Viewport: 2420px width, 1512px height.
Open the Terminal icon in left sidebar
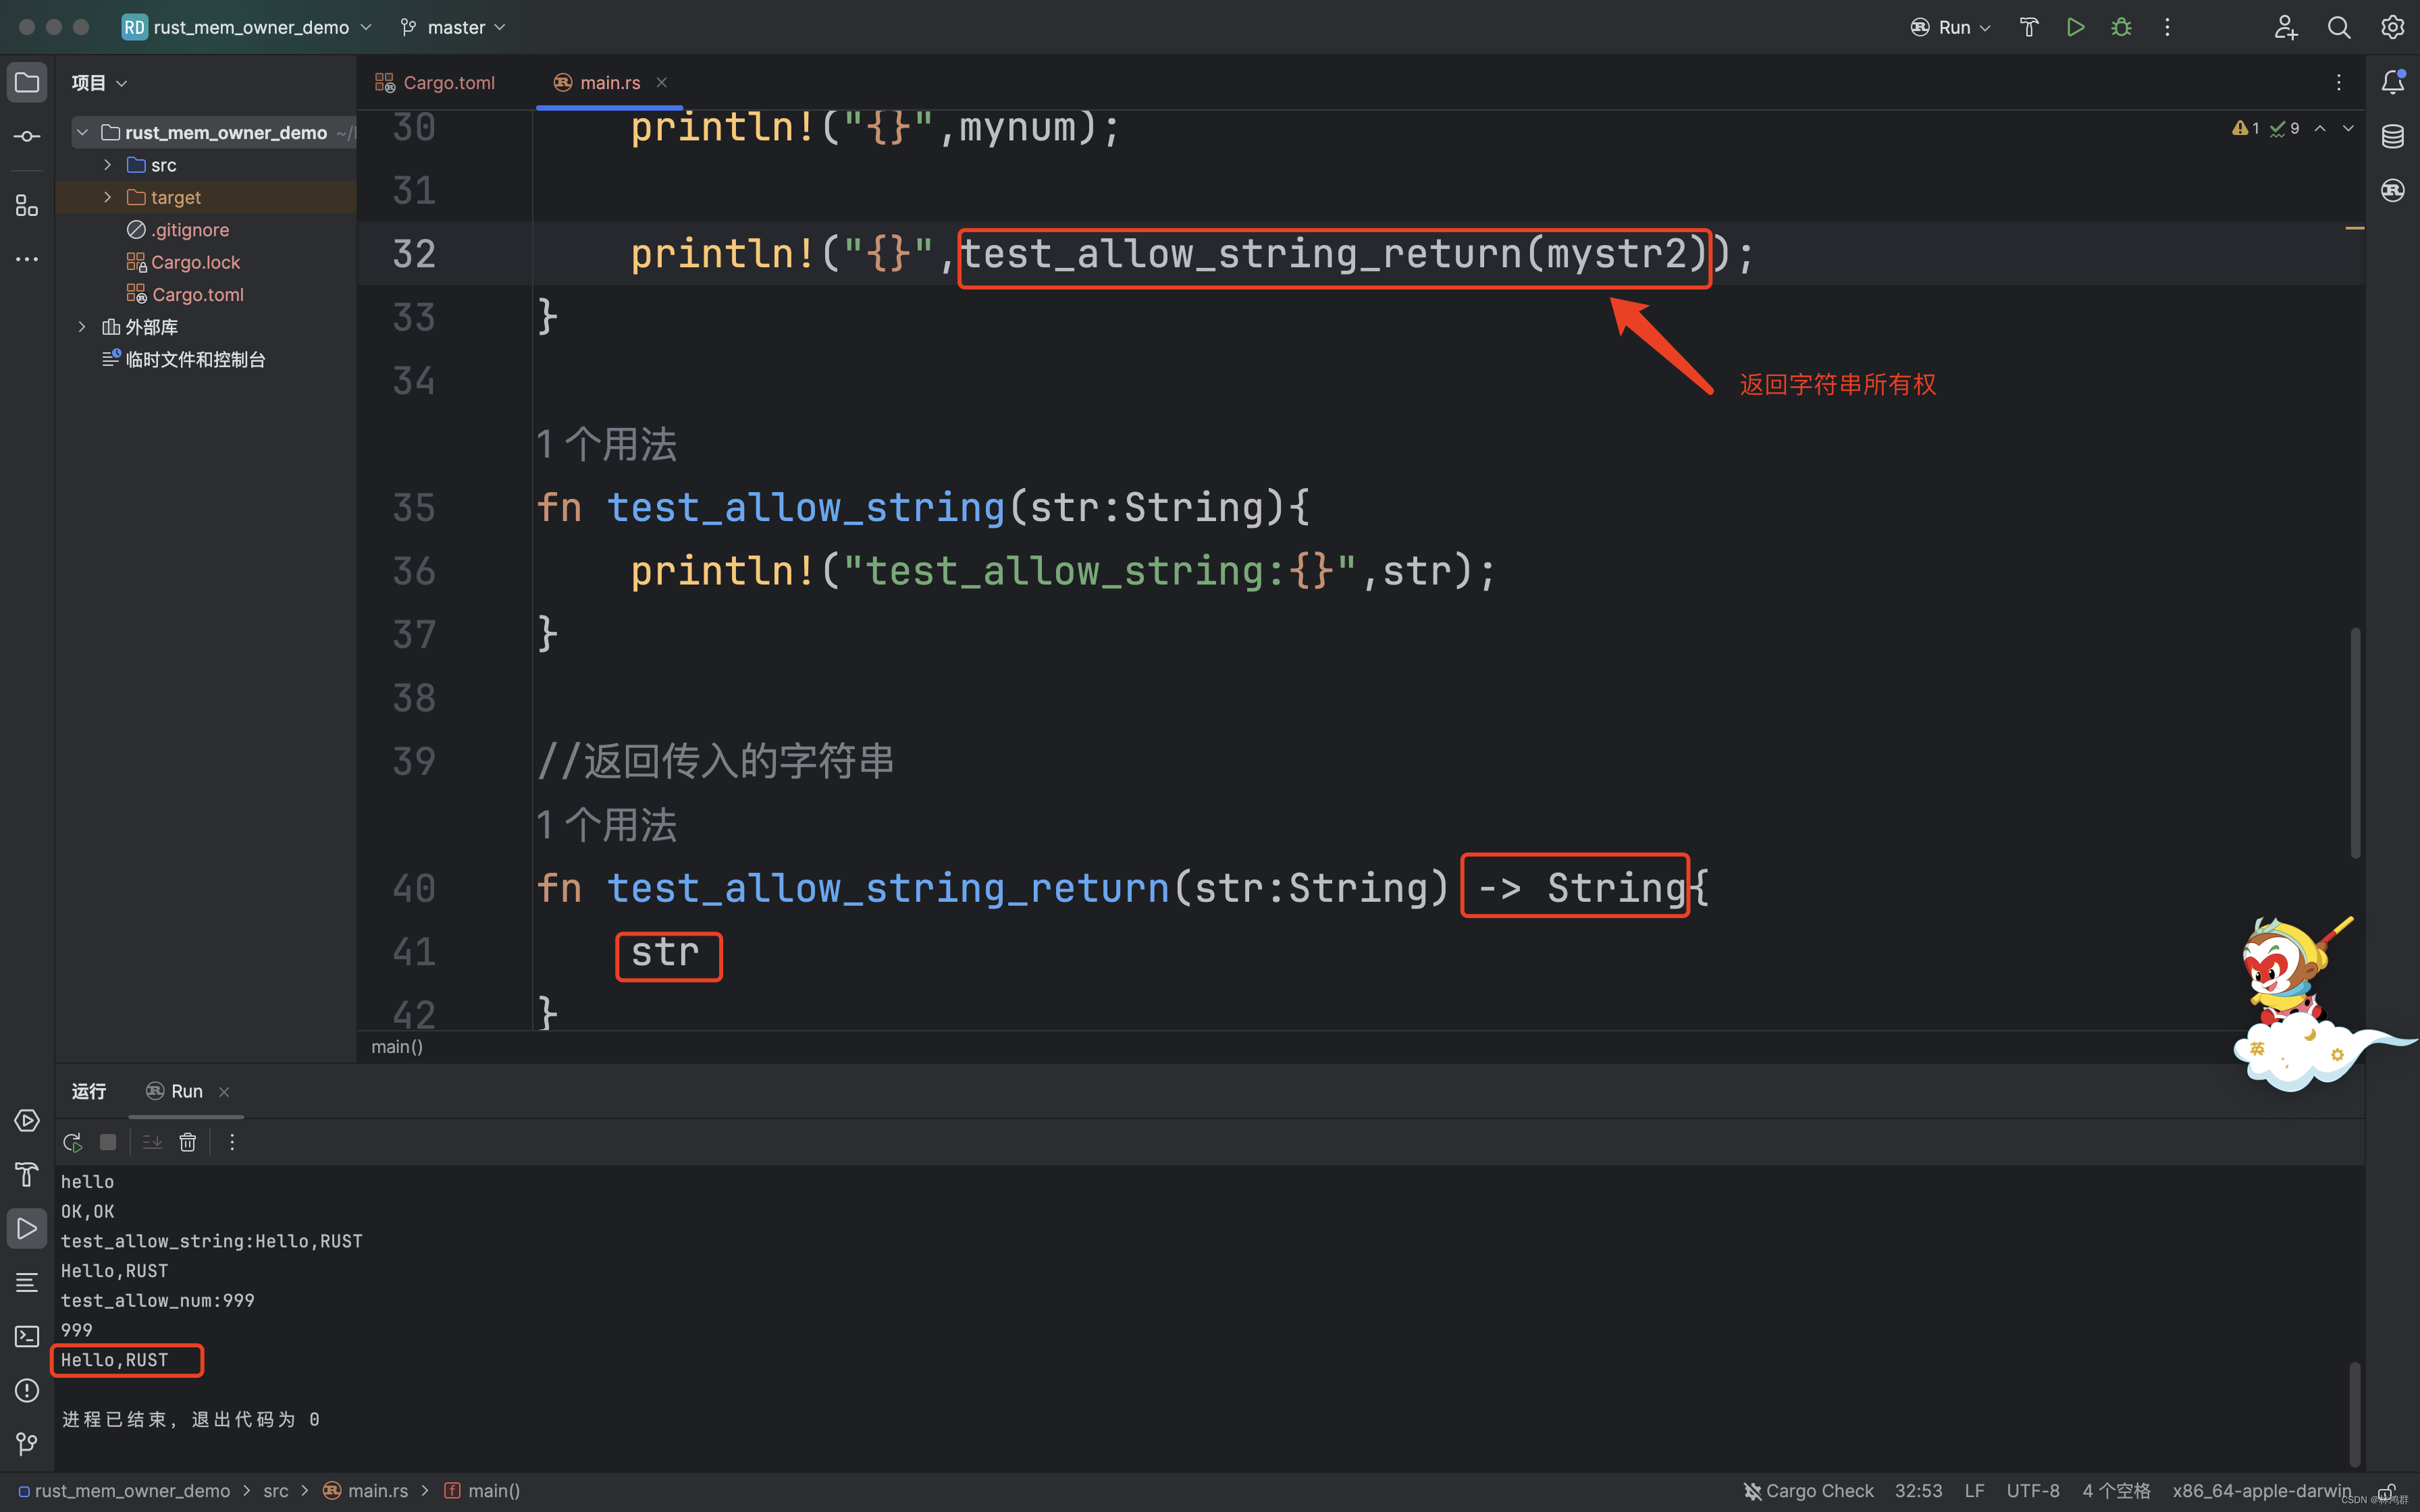pyautogui.click(x=26, y=1336)
